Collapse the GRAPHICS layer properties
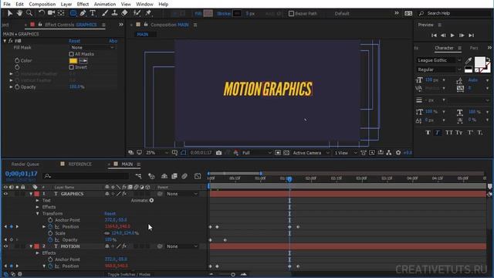 coord(31,194)
